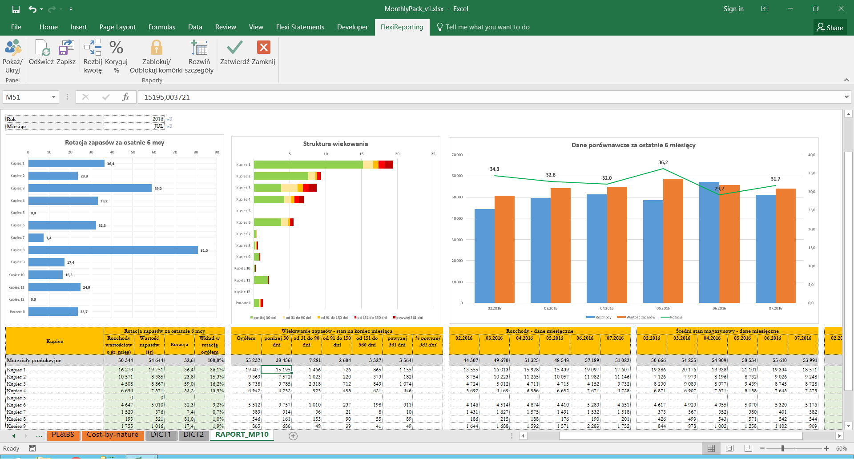
Task: Click the Pokaż/Ukryj panel icon
Action: [13, 48]
